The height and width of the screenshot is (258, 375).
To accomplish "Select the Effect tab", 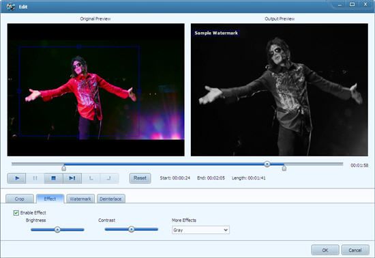I will click(x=50, y=199).
